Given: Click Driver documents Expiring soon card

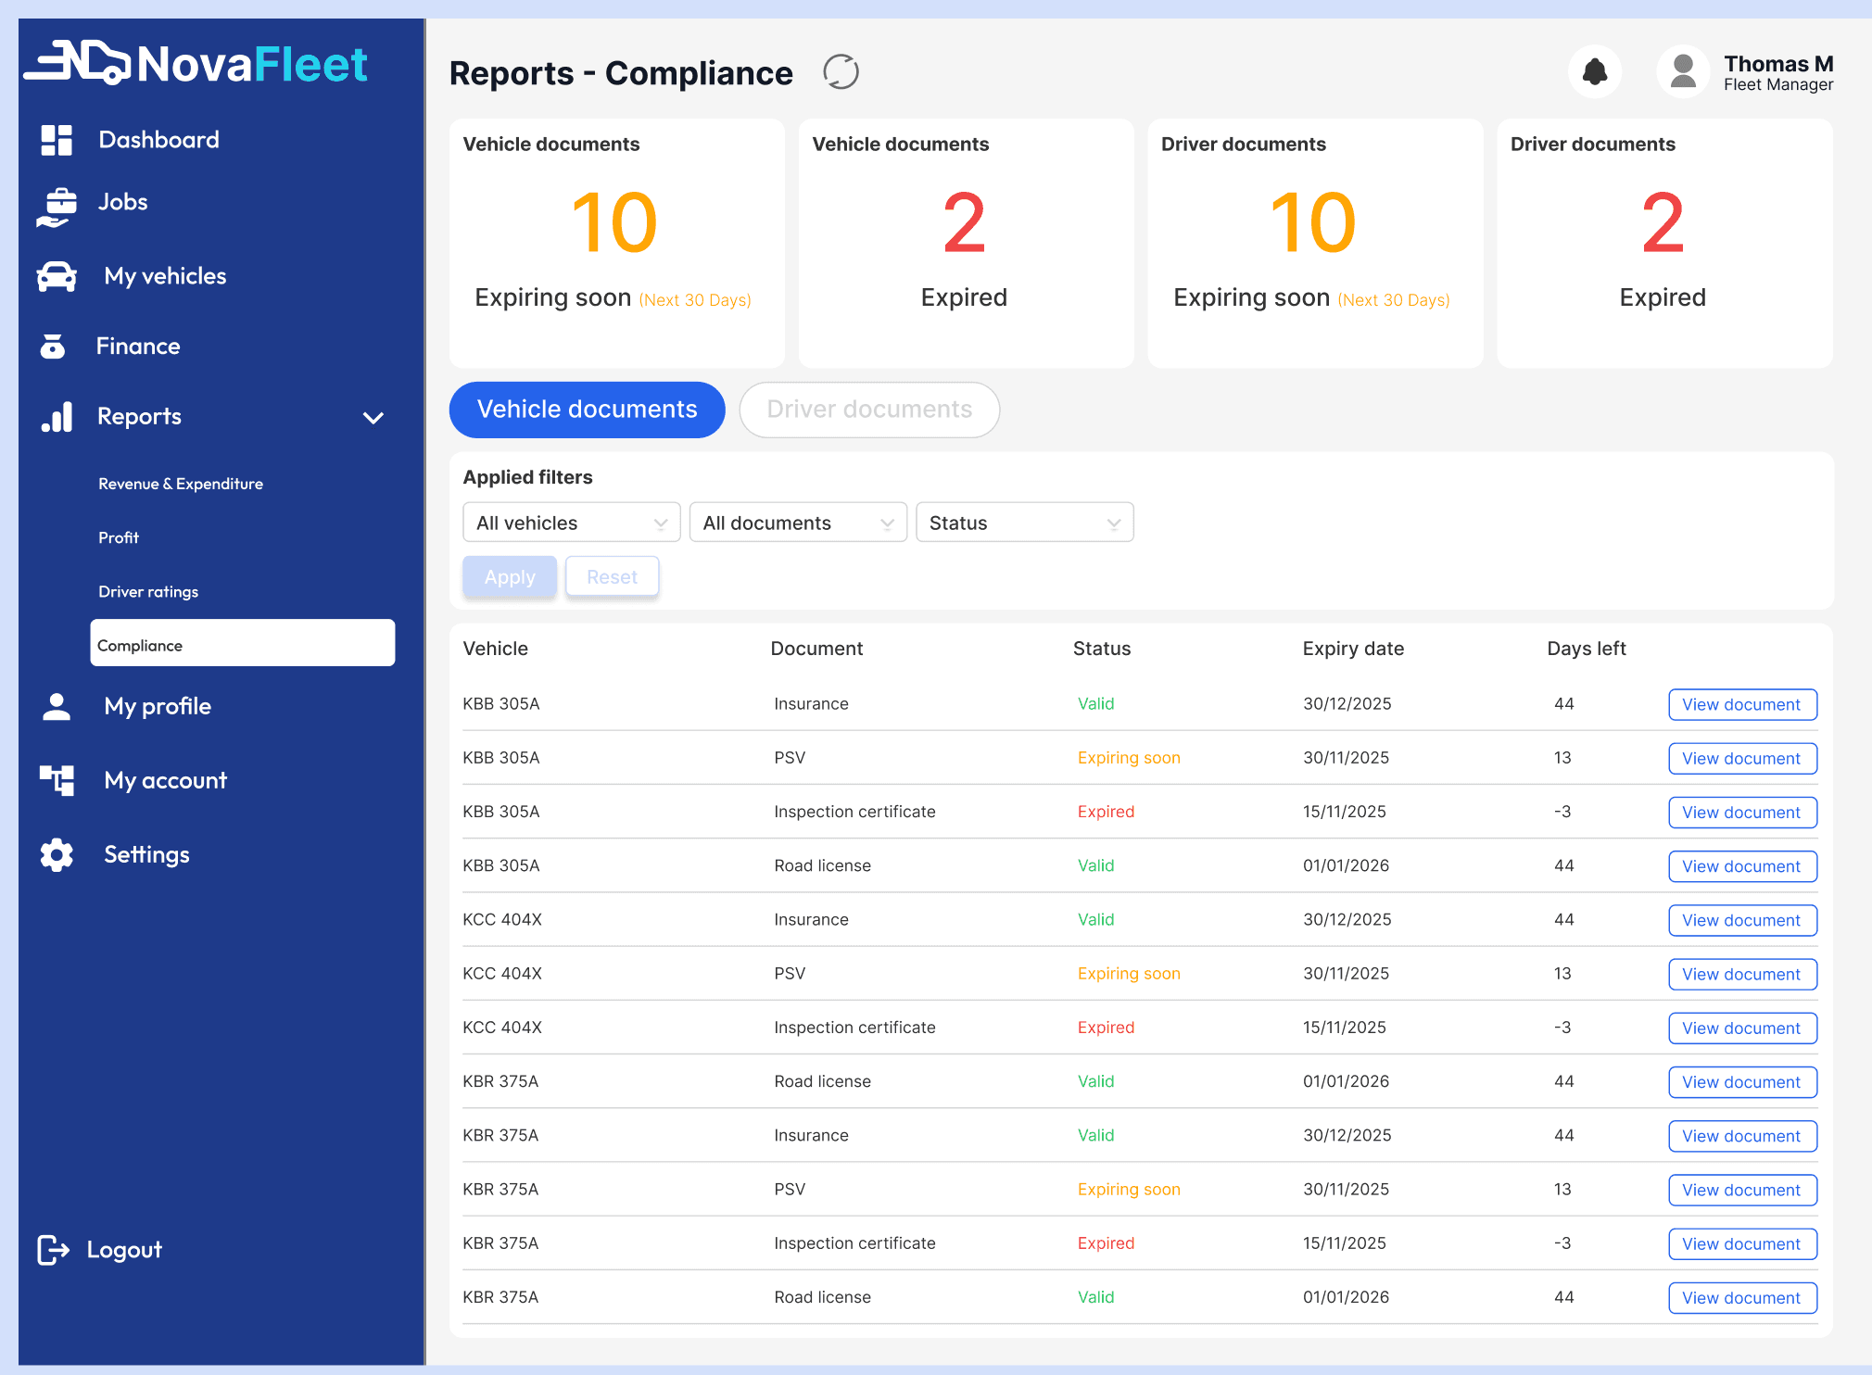Looking at the screenshot, I should [x=1315, y=243].
